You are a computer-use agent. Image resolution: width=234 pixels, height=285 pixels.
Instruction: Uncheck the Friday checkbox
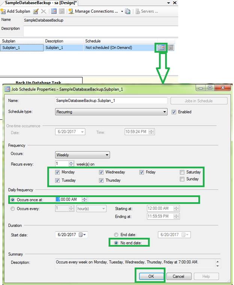[x=142, y=172]
